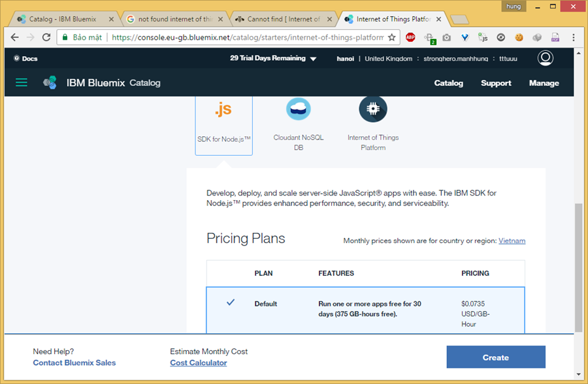Click the Vietnam region link
This screenshot has width=588, height=384.
(x=512, y=241)
